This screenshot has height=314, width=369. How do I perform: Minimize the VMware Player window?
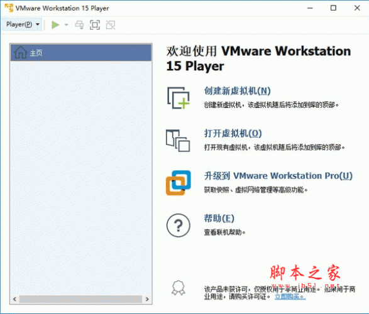(x=310, y=8)
